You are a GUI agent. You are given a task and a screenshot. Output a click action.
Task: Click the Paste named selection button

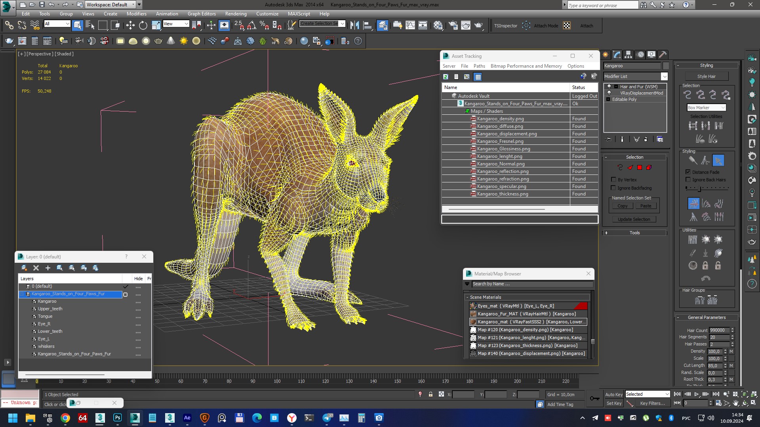click(x=646, y=206)
